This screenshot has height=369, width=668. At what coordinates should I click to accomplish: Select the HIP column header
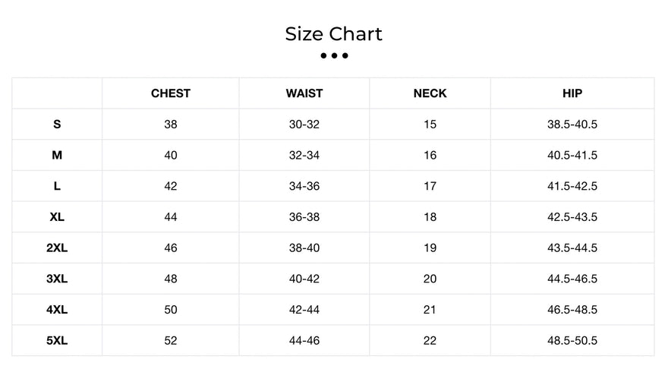pos(572,93)
